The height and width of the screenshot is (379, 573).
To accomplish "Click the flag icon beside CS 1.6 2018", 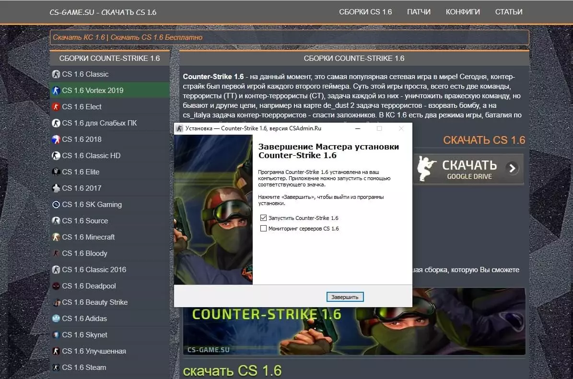I will tap(56, 139).
